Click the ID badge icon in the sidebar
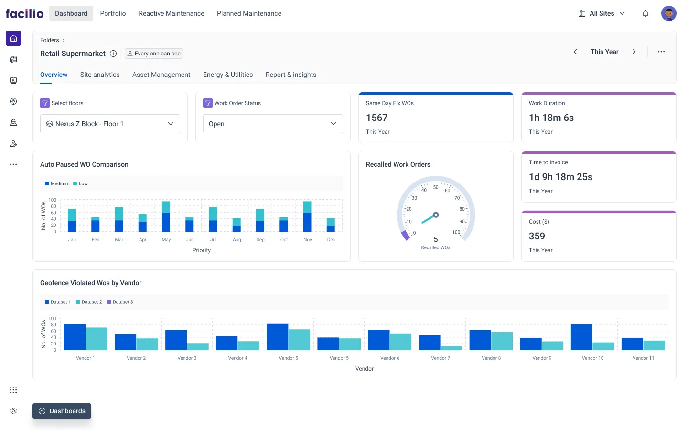Image resolution: width=688 pixels, height=430 pixels. (13, 80)
